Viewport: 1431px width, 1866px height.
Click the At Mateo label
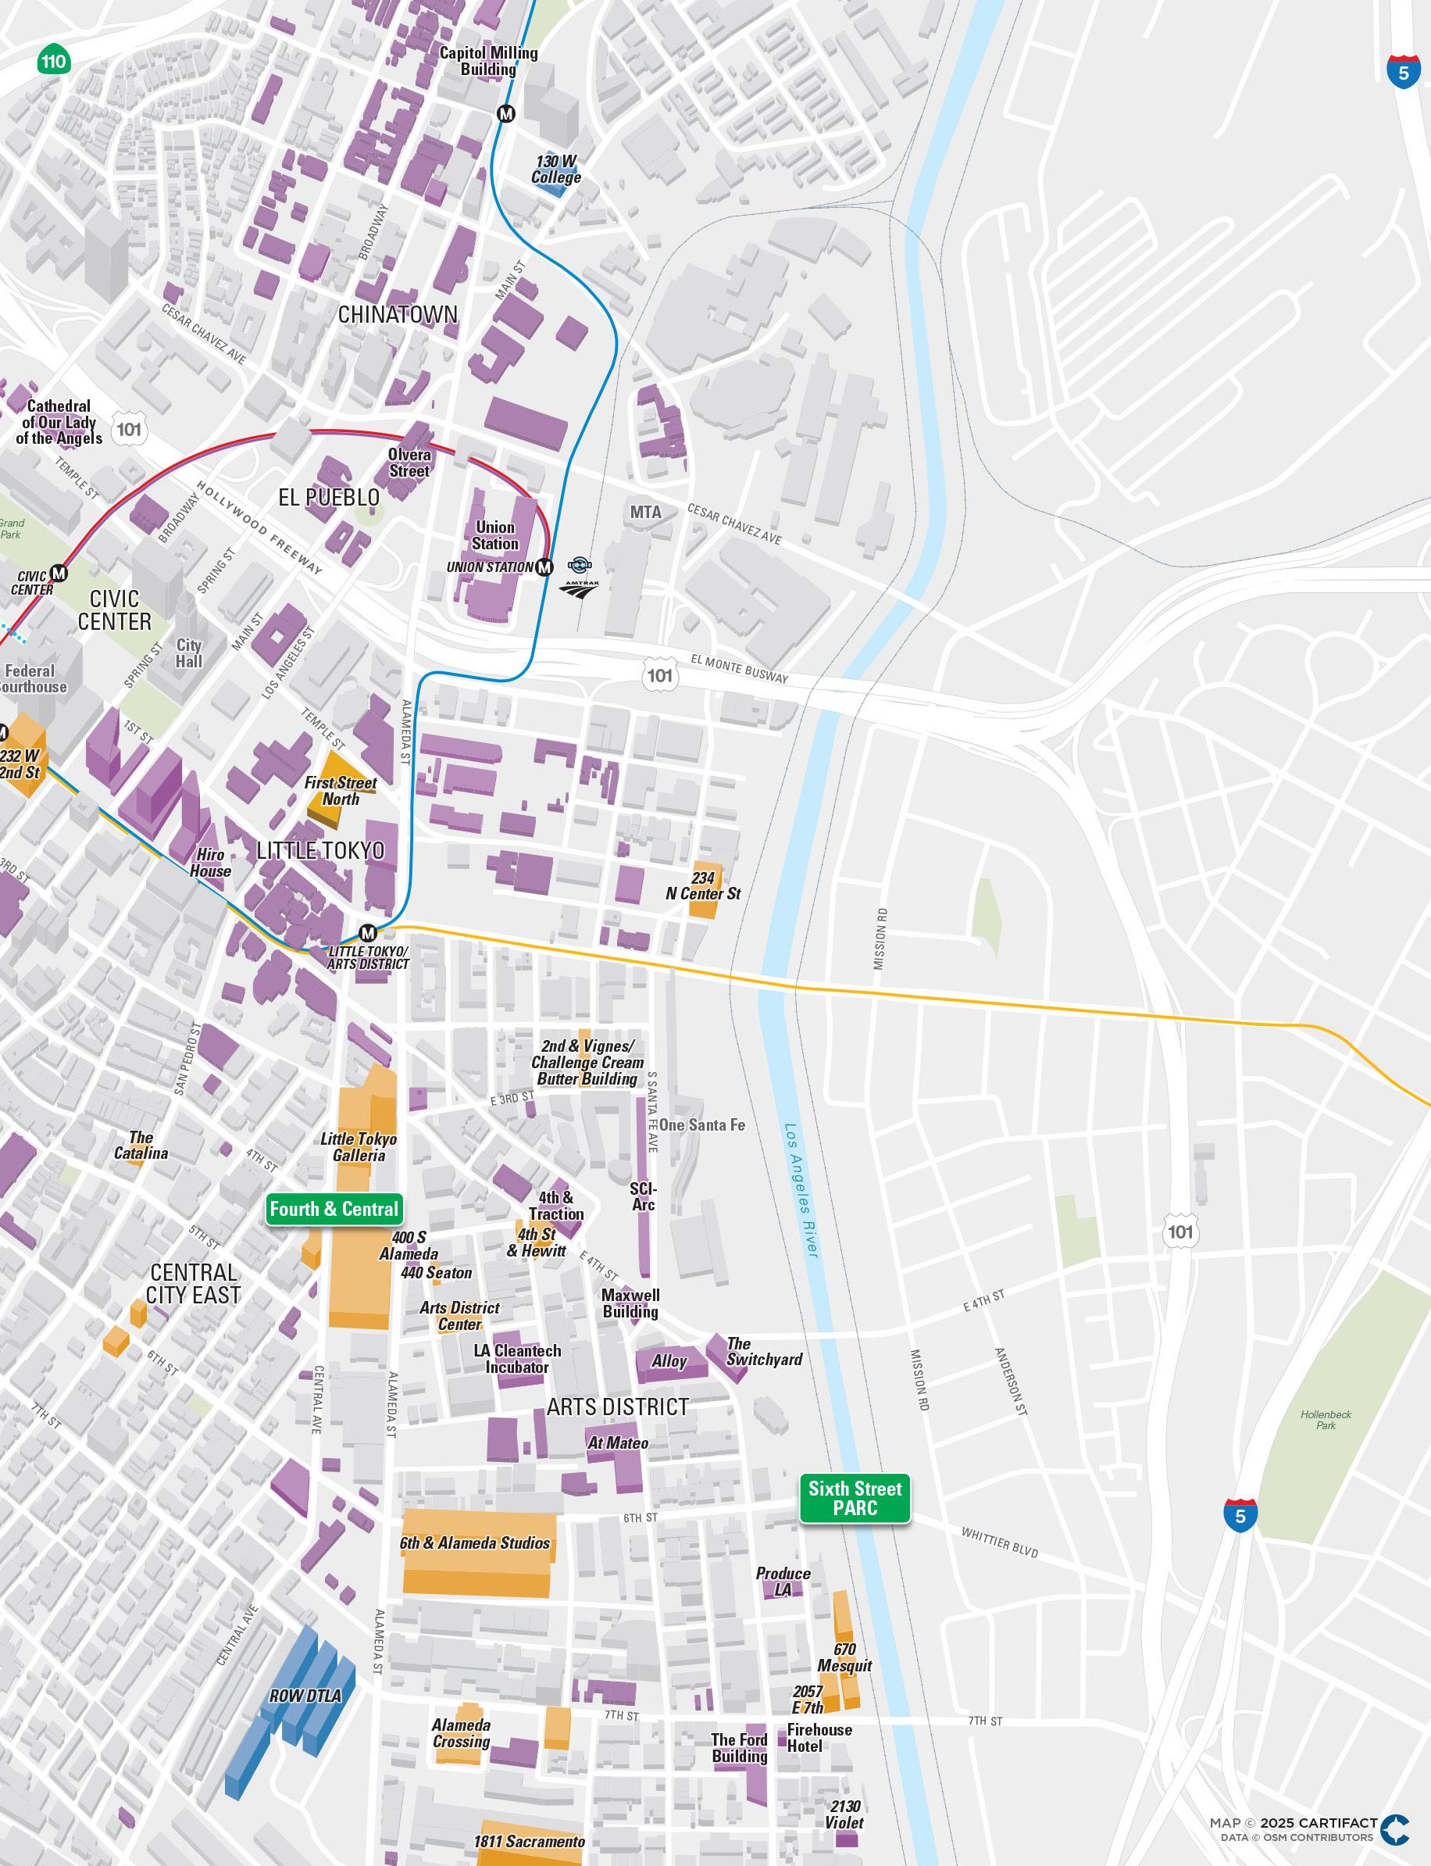coord(619,1443)
